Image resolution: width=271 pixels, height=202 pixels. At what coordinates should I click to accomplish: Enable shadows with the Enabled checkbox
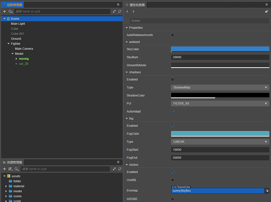point(172,80)
